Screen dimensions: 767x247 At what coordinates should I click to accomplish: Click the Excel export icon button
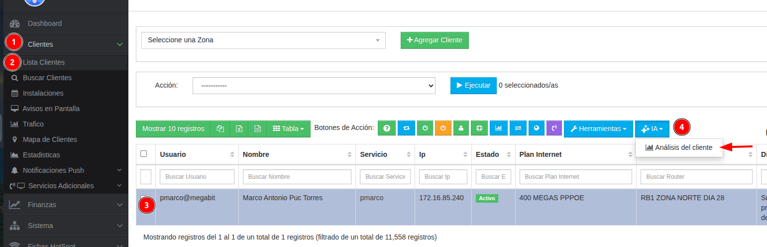click(x=239, y=128)
